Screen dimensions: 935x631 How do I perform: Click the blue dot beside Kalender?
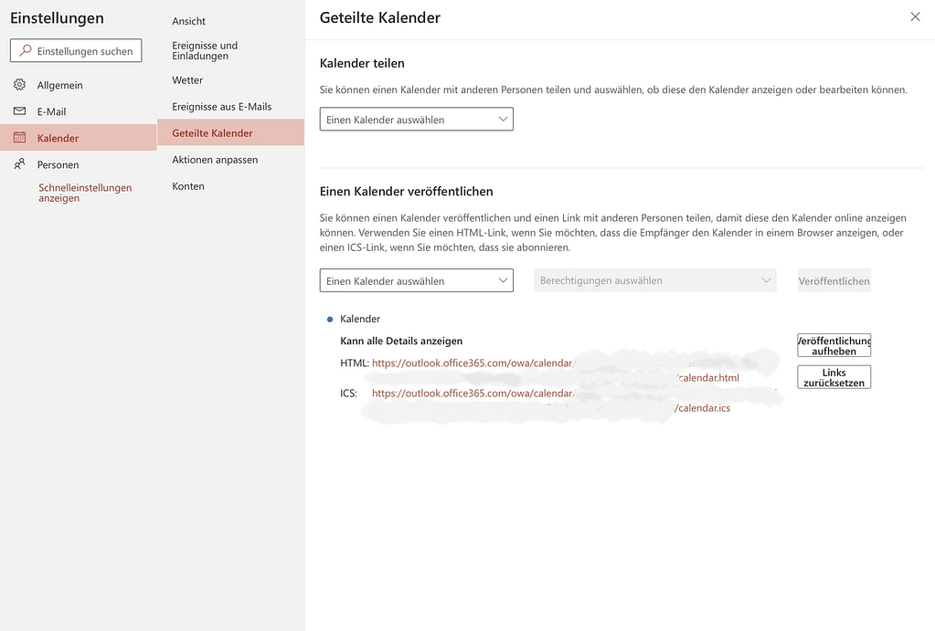330,319
